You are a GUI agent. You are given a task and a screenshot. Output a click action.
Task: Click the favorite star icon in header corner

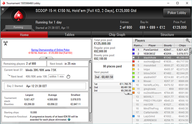[3, 9]
